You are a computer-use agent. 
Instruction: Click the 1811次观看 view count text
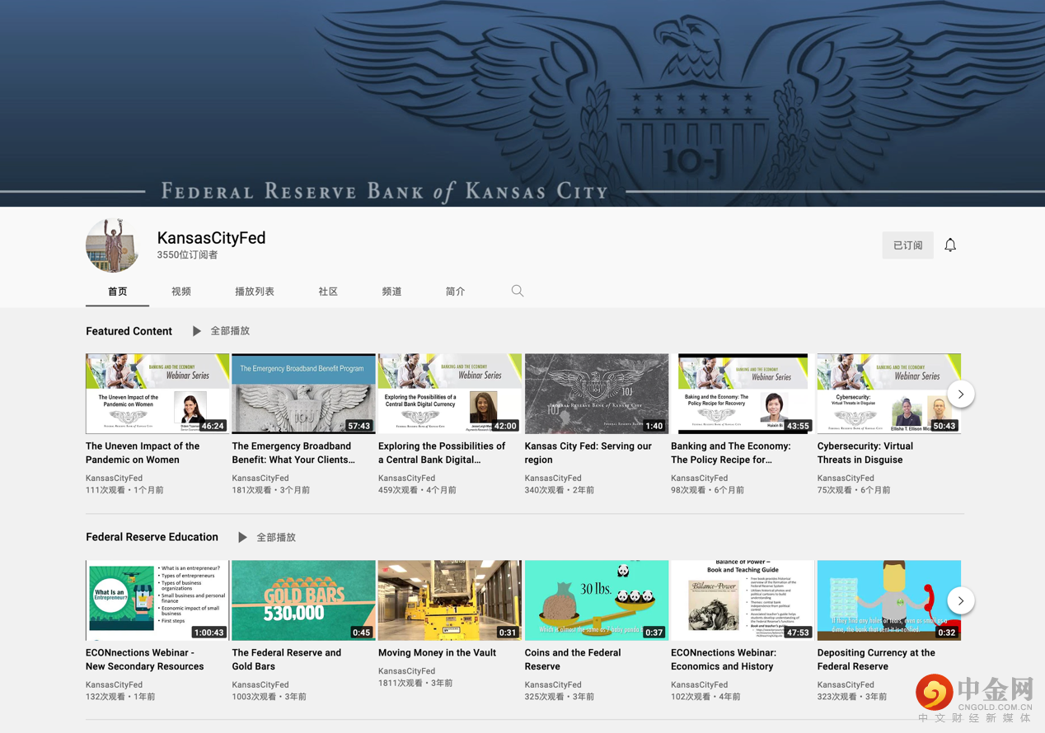[401, 683]
